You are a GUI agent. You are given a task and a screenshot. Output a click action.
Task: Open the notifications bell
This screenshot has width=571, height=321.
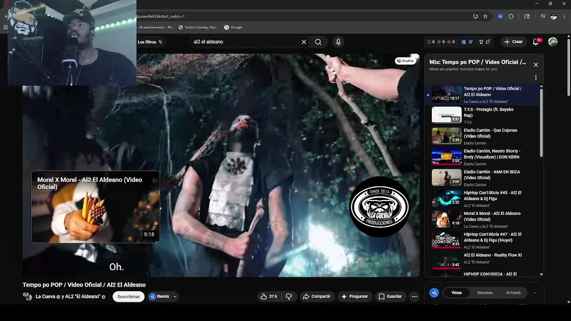coord(536,42)
